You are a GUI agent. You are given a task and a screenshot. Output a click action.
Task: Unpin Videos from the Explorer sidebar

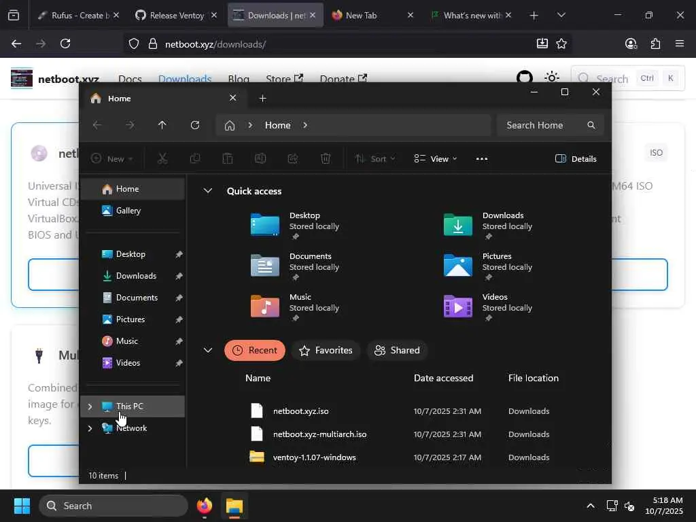[x=179, y=363]
